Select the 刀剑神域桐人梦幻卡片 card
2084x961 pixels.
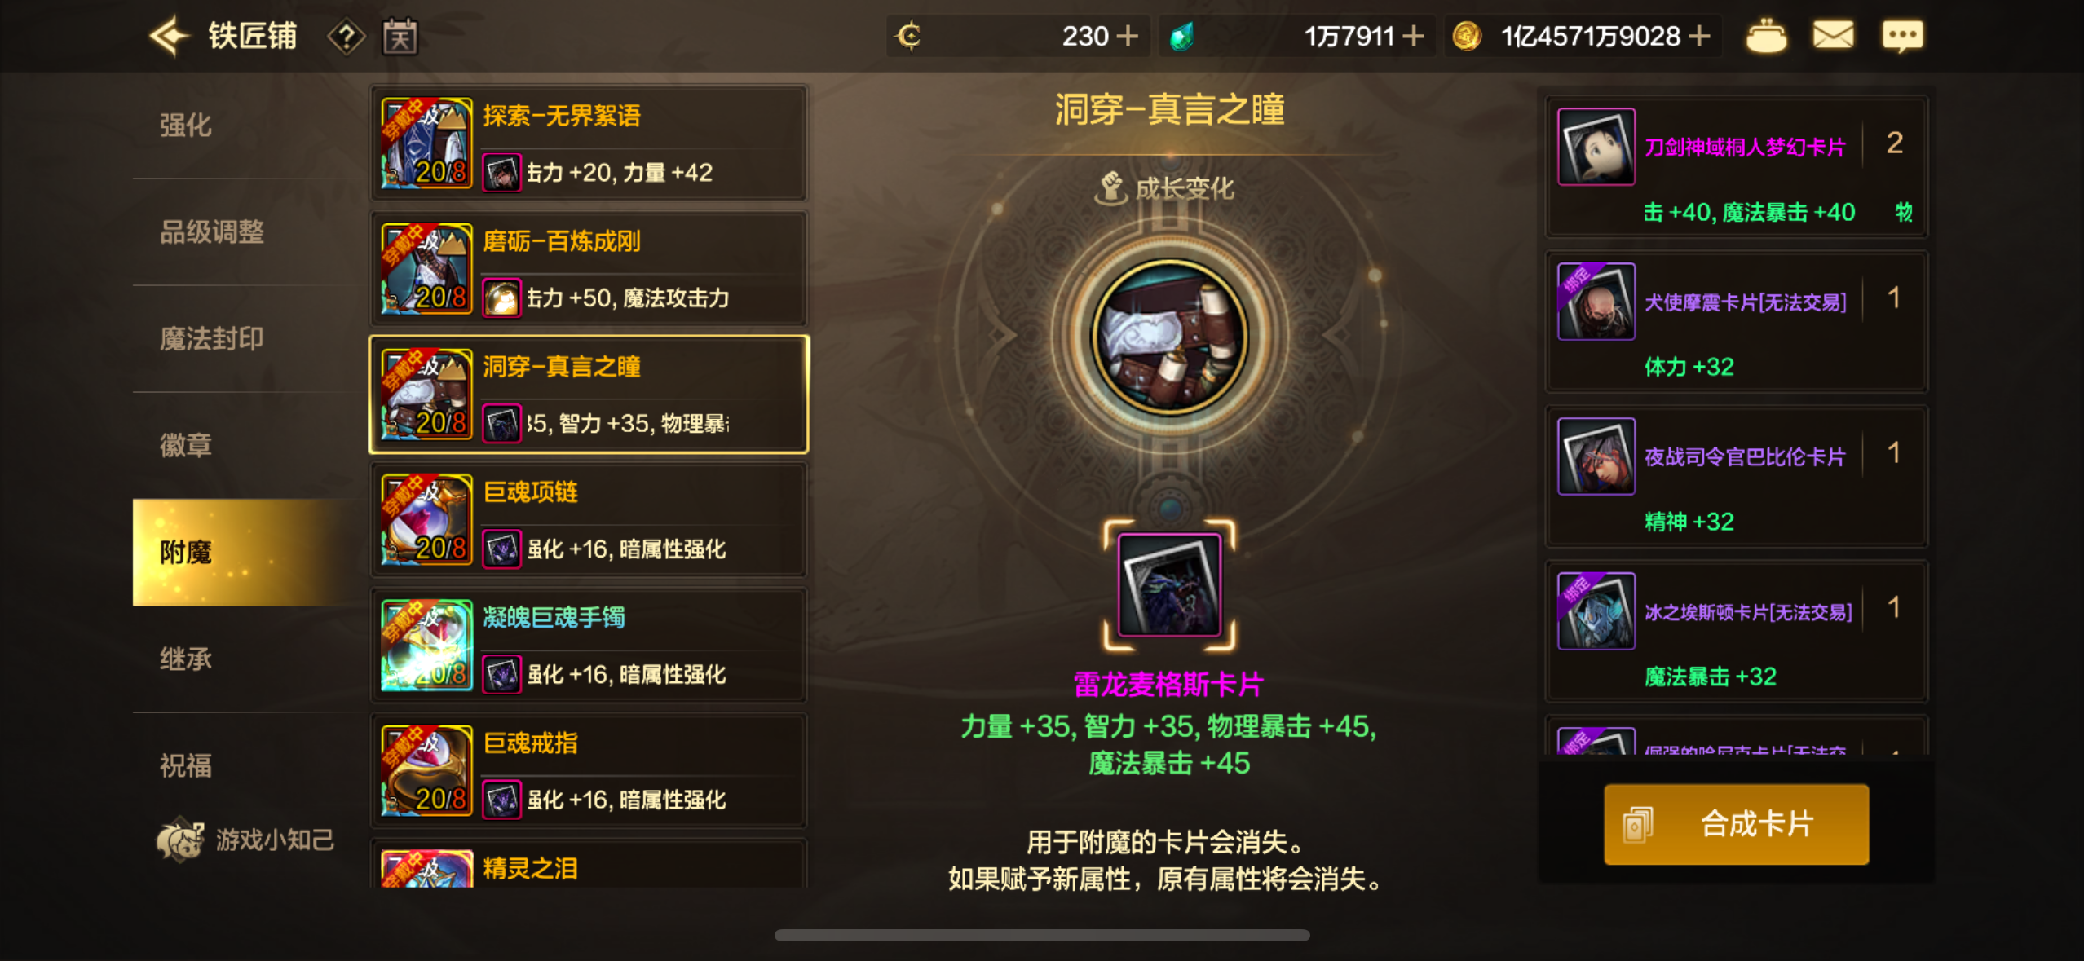[1736, 166]
